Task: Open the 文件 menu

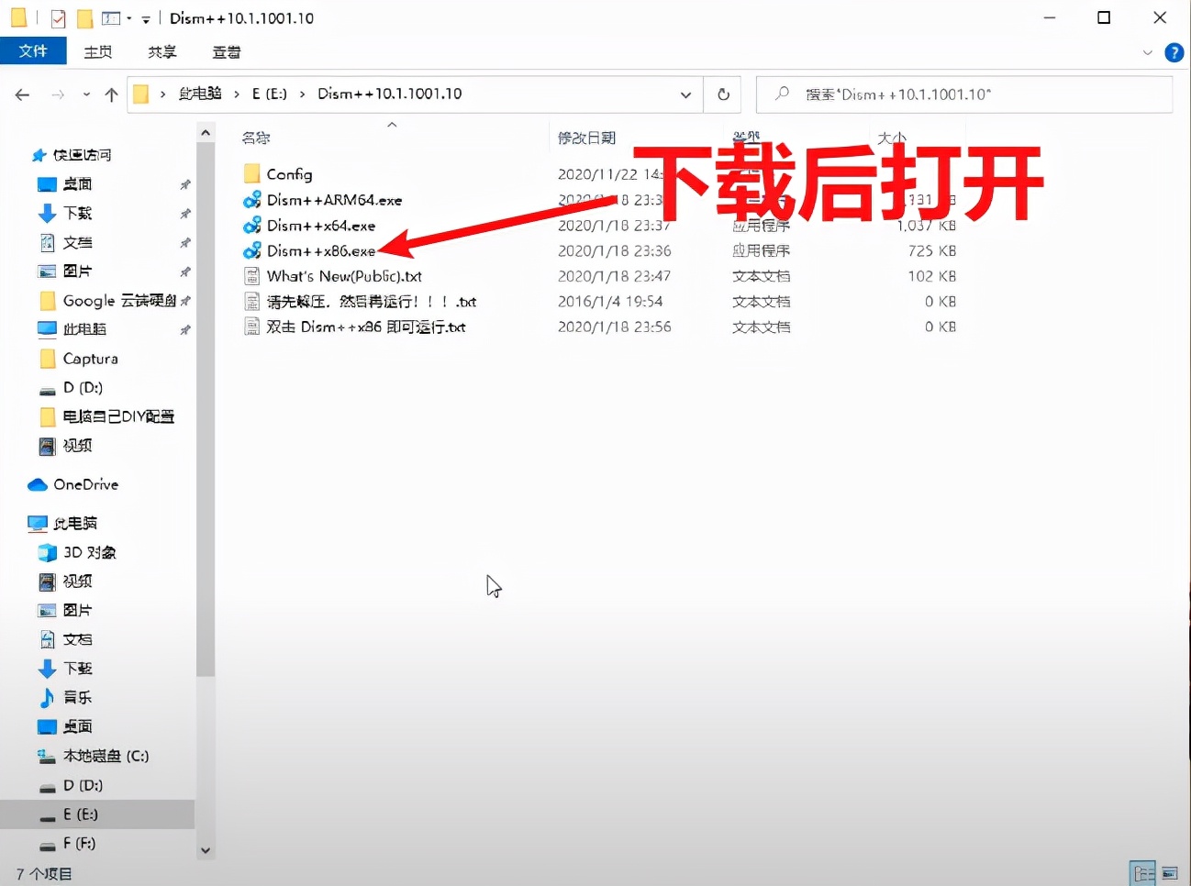Action: (34, 51)
